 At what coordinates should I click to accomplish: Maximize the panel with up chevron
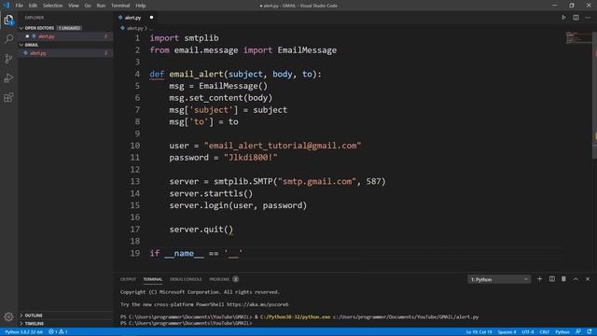pos(576,279)
